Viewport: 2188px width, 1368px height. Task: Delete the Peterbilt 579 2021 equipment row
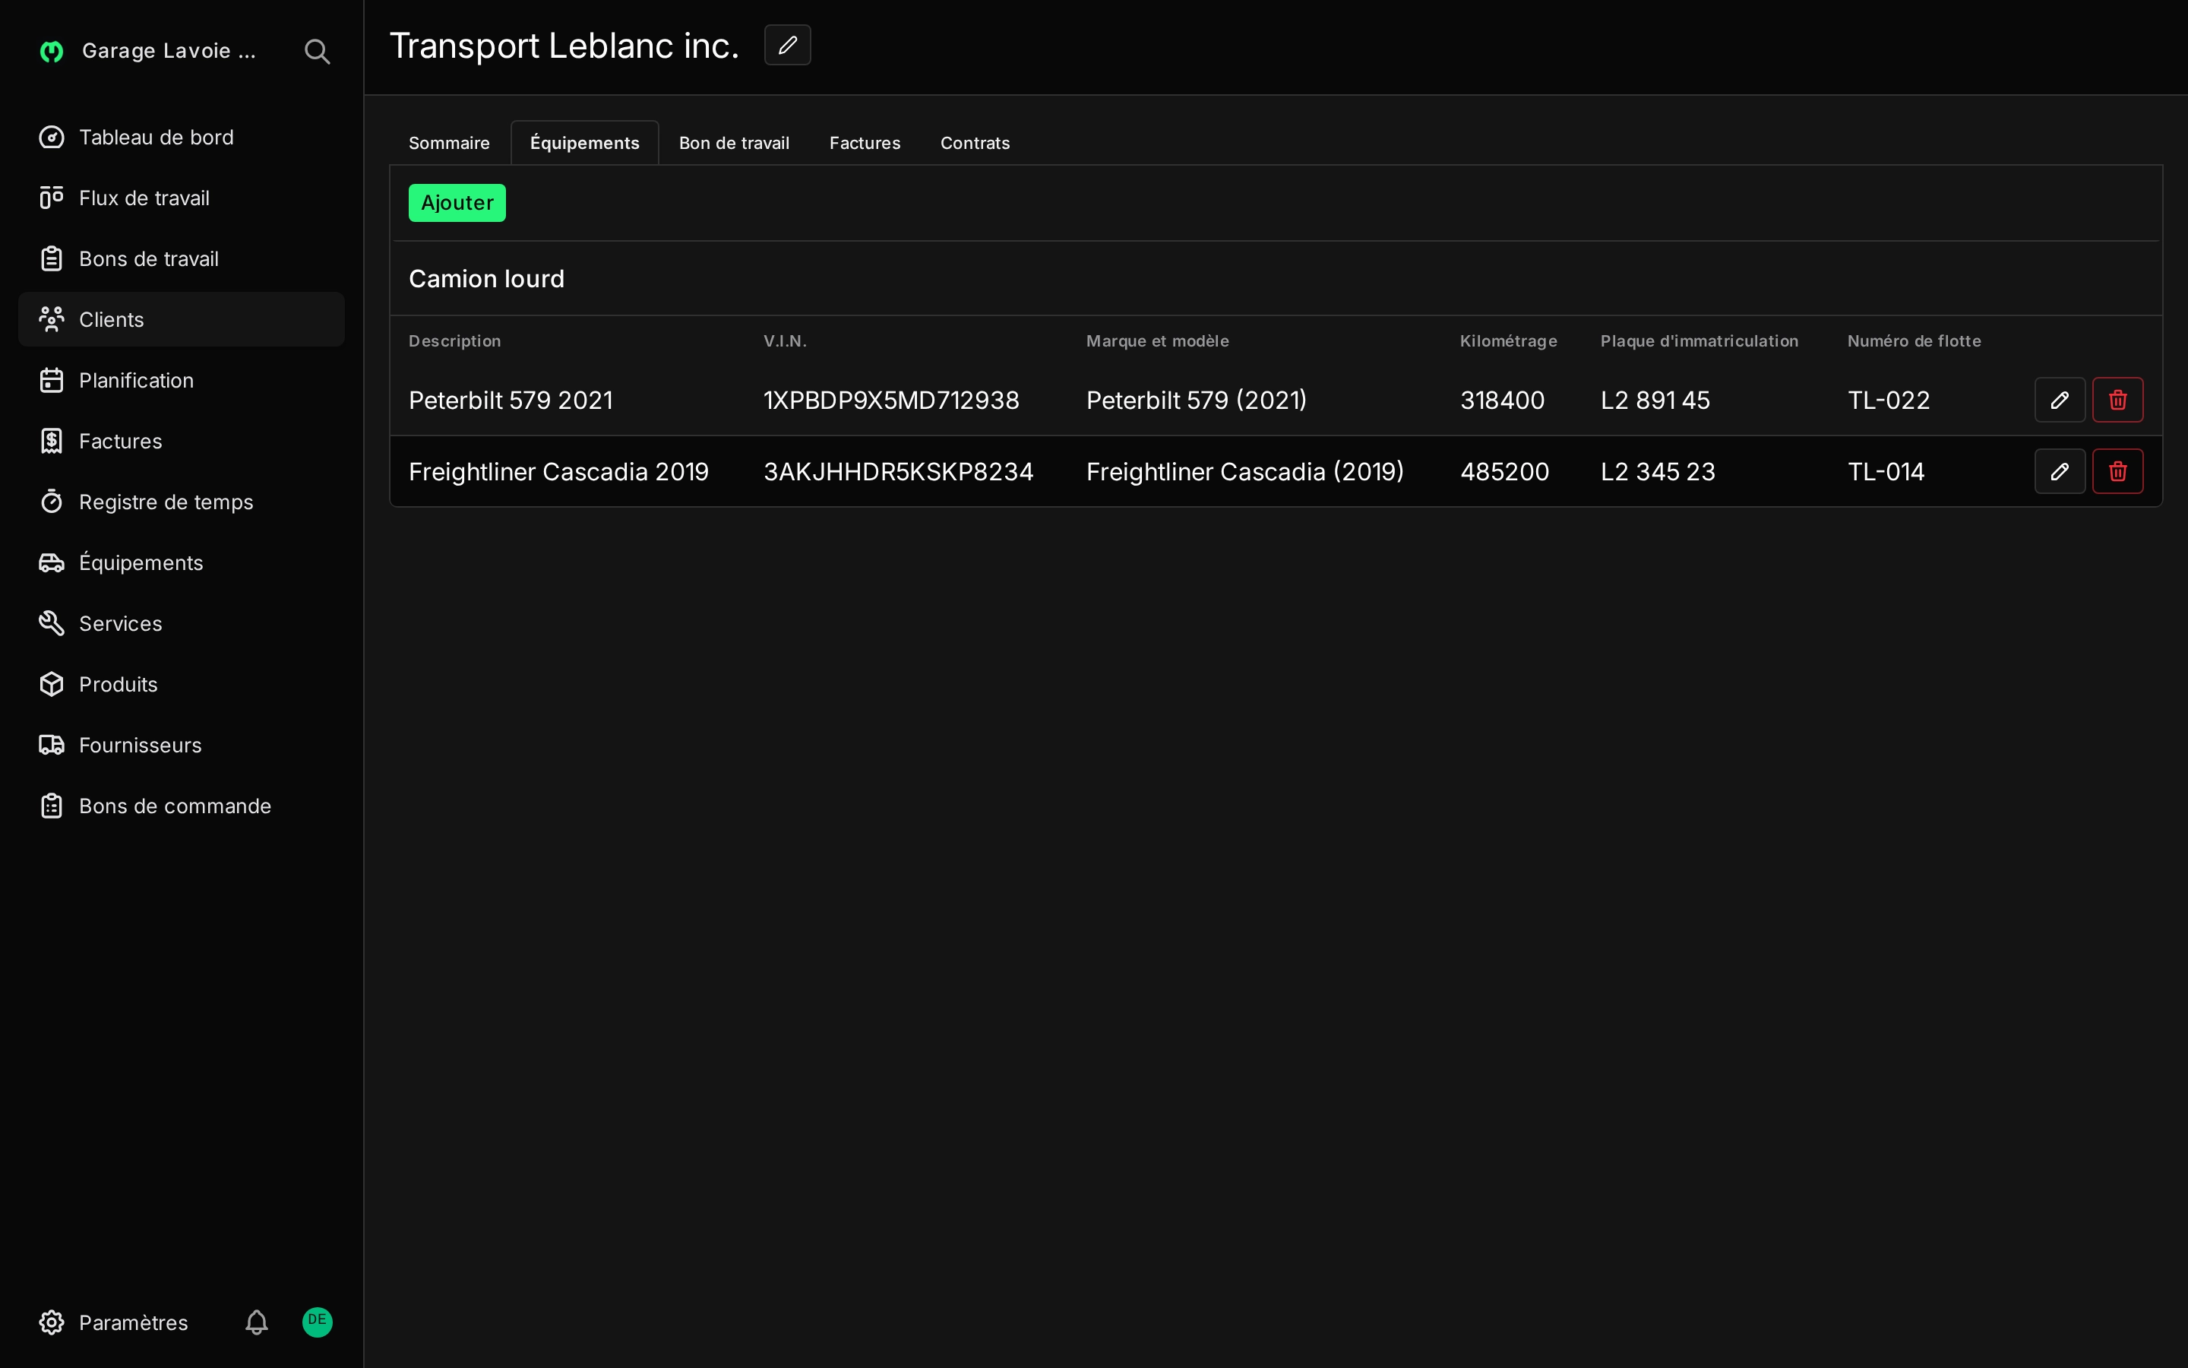click(2117, 400)
